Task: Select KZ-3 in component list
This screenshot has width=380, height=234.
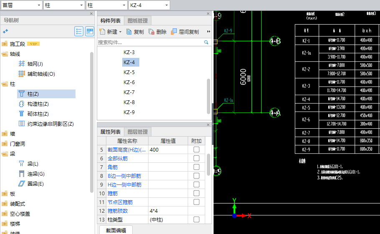Action: point(129,52)
